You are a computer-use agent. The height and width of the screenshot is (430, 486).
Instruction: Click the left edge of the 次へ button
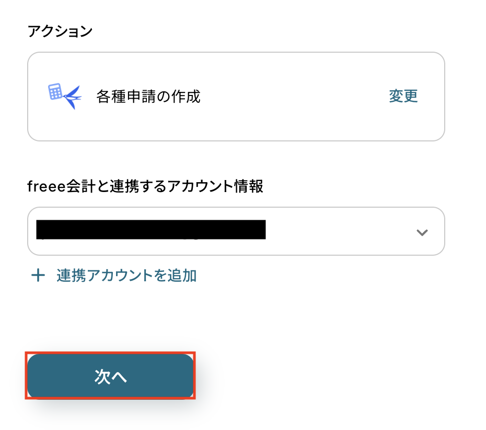click(x=37, y=376)
